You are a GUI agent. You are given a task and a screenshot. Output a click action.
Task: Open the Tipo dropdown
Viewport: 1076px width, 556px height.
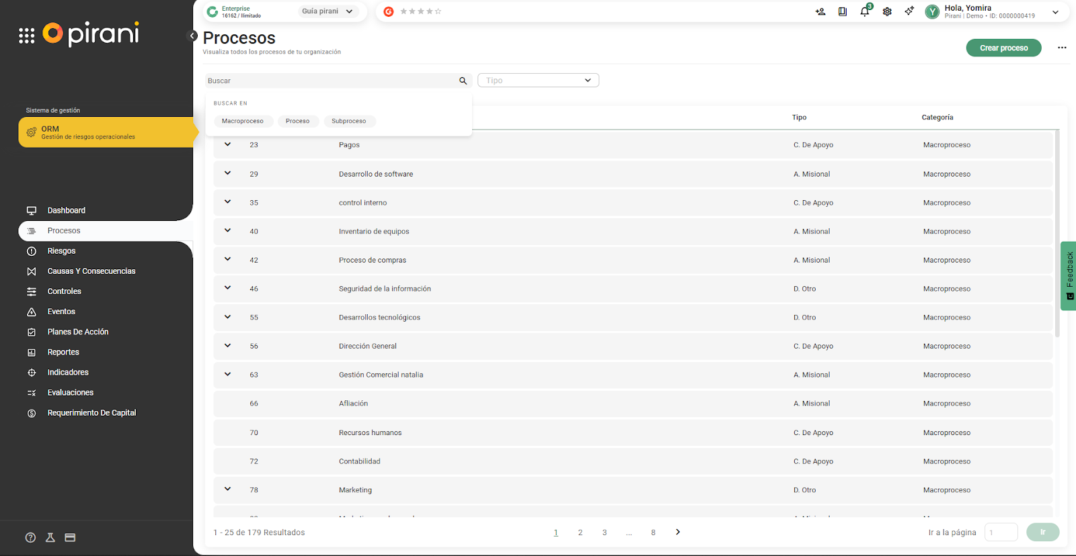point(538,81)
